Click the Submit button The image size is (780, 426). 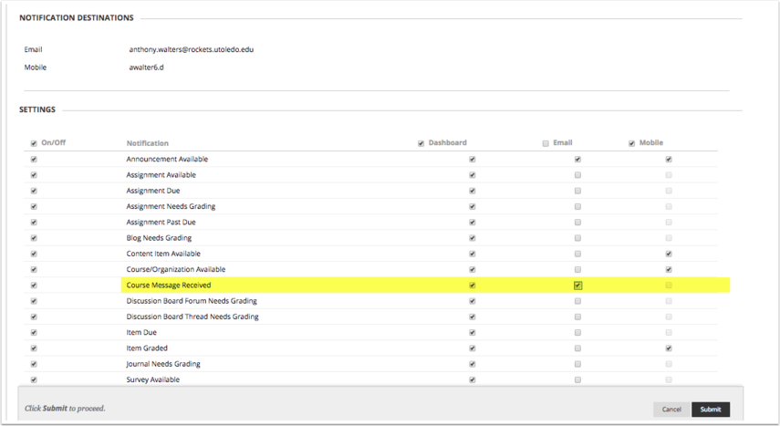(711, 409)
